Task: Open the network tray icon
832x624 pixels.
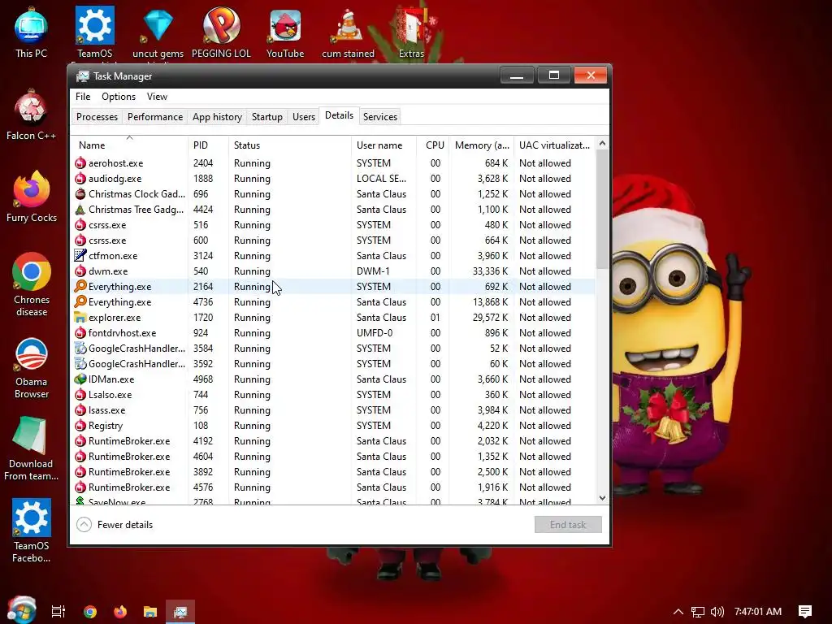Action: point(698,612)
